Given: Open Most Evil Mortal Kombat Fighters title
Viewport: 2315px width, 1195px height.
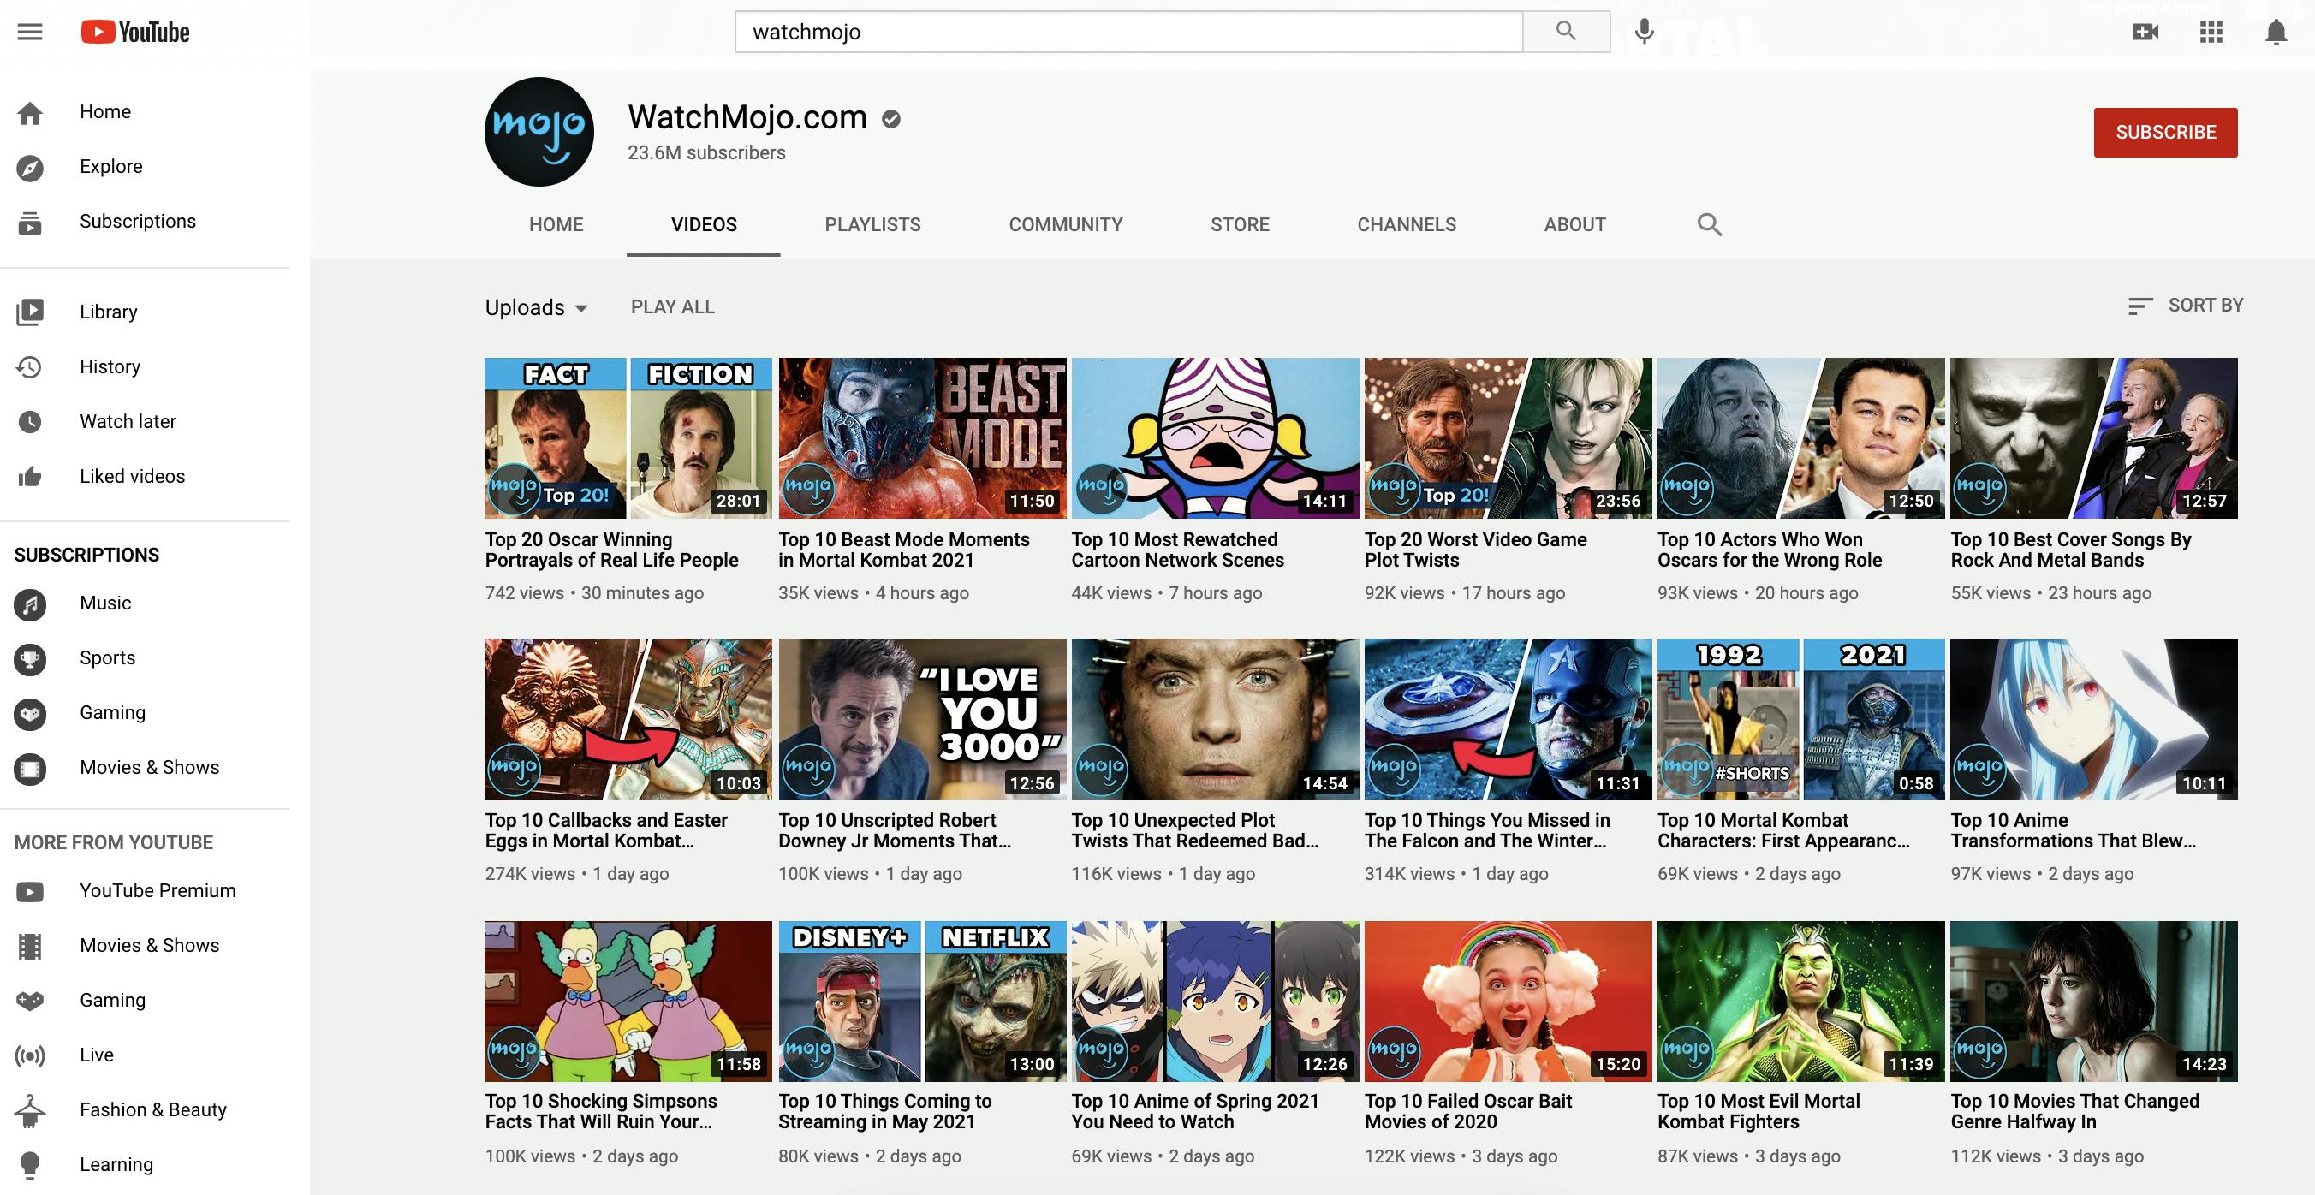Looking at the screenshot, I should (x=1759, y=1111).
